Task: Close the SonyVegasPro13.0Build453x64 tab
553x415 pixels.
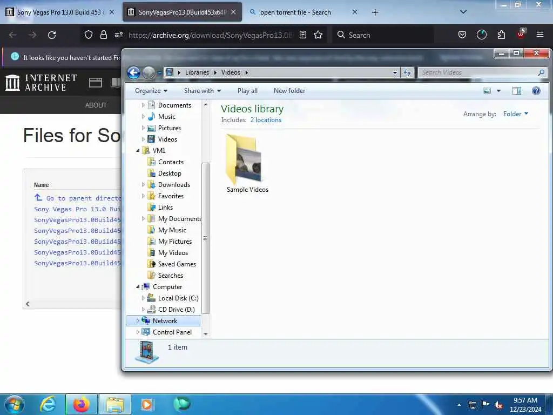Action: tap(233, 12)
